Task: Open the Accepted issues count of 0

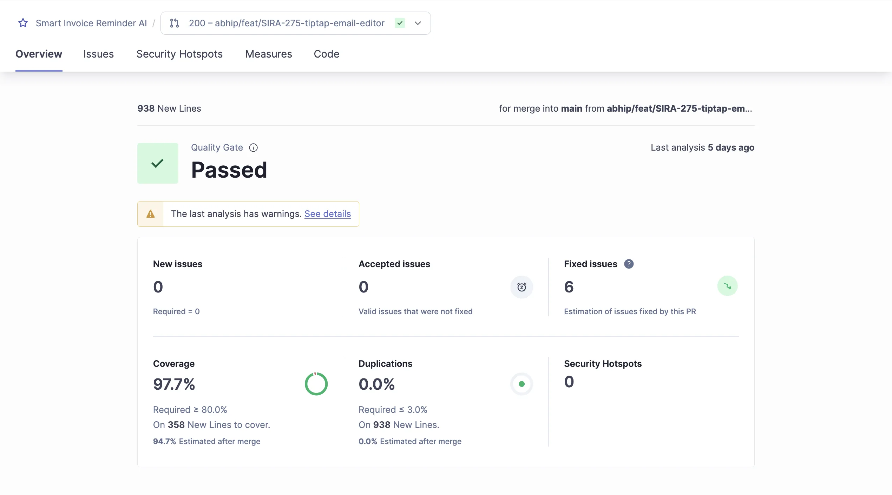Action: click(x=363, y=287)
